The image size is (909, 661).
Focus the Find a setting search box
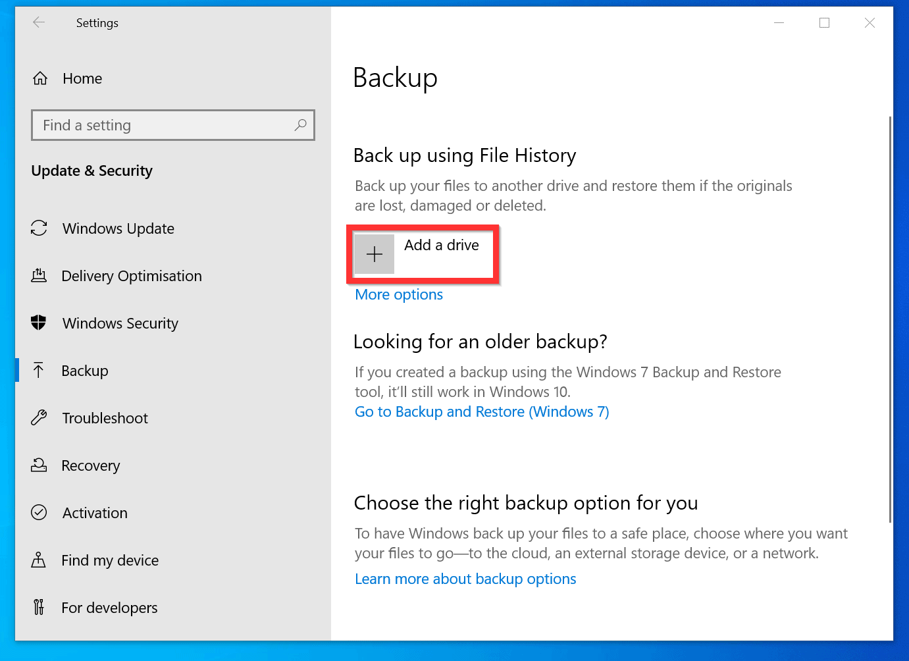(173, 125)
